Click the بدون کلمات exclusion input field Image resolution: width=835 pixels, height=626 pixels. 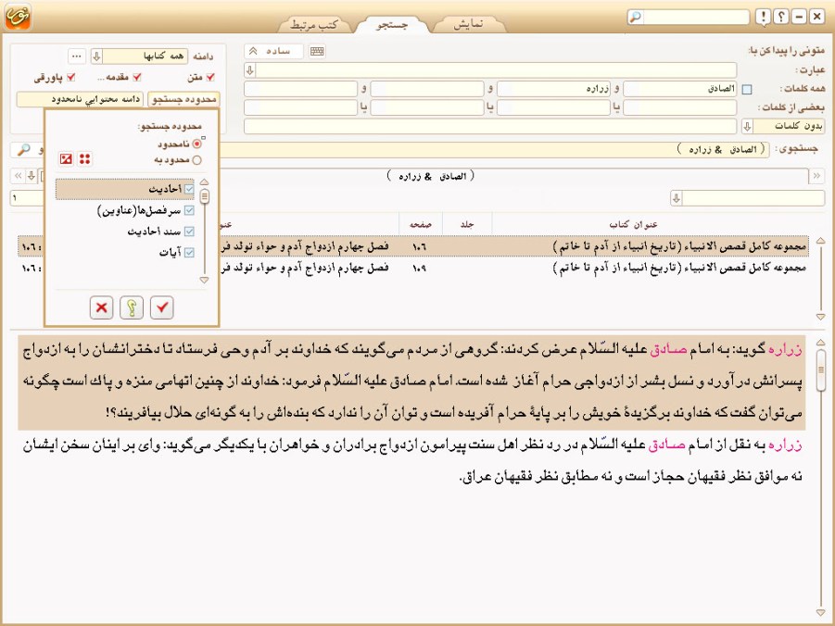(490, 126)
